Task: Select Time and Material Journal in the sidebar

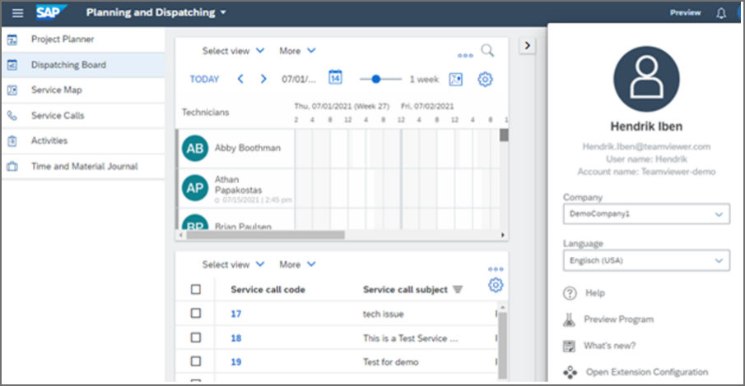Action: (x=83, y=167)
